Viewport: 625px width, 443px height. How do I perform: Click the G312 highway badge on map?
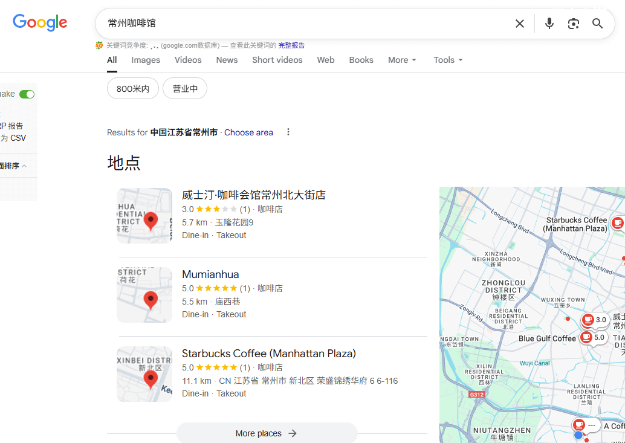pos(477,395)
